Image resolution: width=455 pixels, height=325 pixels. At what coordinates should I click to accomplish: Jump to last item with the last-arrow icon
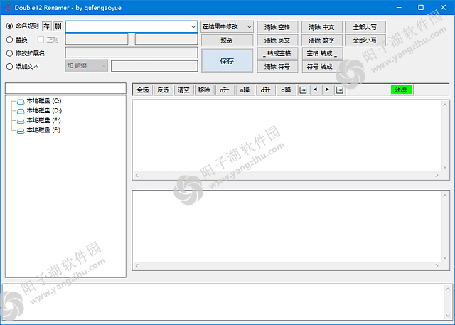coord(340,90)
